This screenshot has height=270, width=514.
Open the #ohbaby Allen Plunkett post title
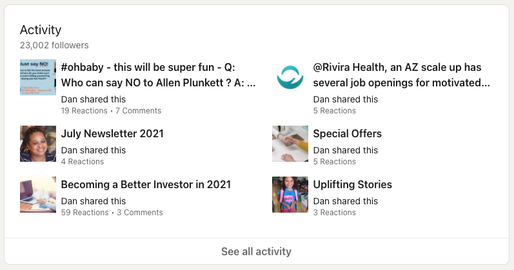point(159,75)
